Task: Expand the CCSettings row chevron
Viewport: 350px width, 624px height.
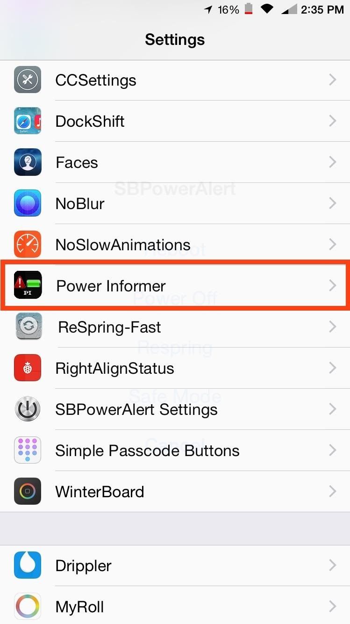Action: [333, 80]
